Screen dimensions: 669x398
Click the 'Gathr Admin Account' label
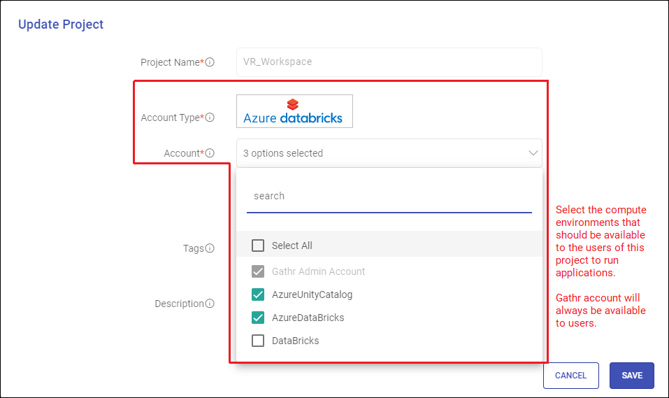click(x=318, y=271)
